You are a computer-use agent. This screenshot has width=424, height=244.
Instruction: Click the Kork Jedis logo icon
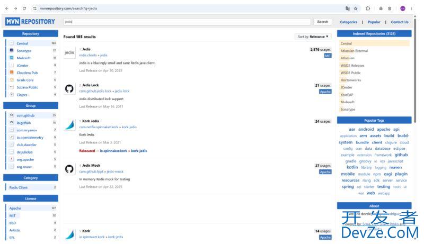69,125
